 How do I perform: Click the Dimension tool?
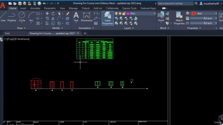tap(87, 17)
